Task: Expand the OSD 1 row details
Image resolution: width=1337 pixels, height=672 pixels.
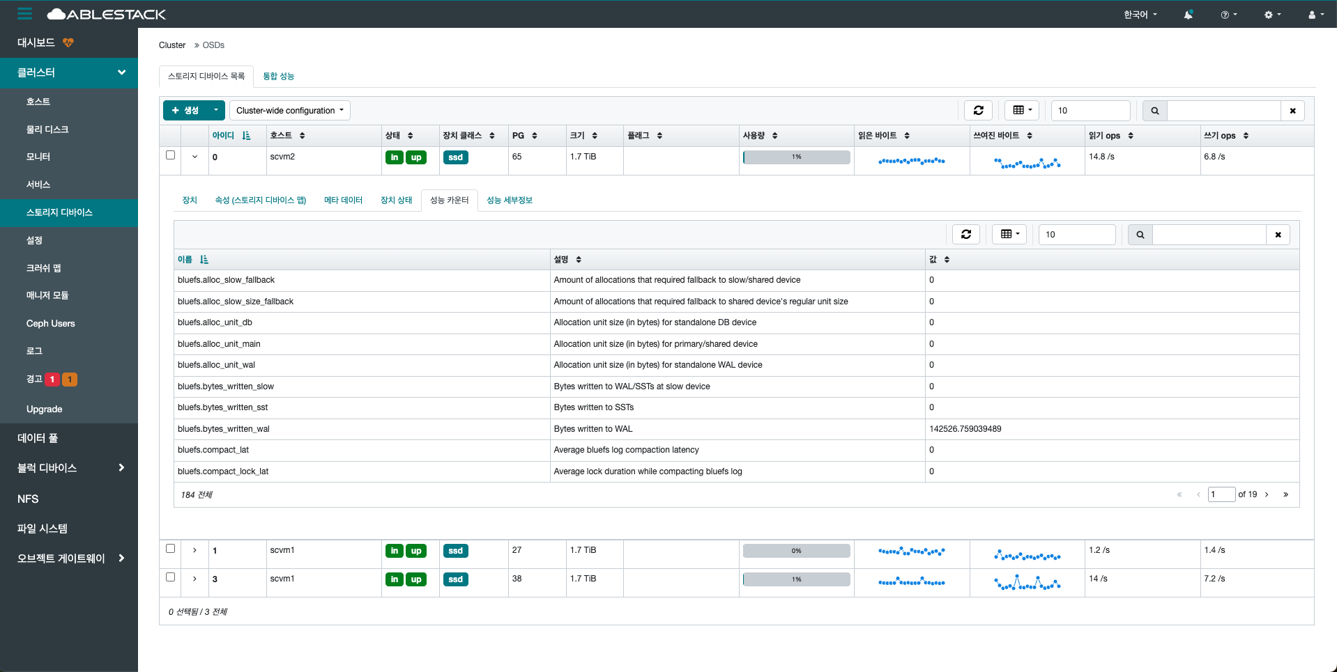Action: 194,550
